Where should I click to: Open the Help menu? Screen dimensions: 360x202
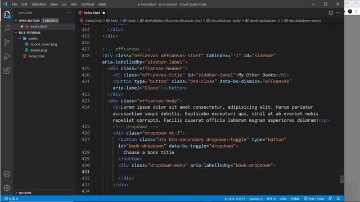click(x=102, y=4)
